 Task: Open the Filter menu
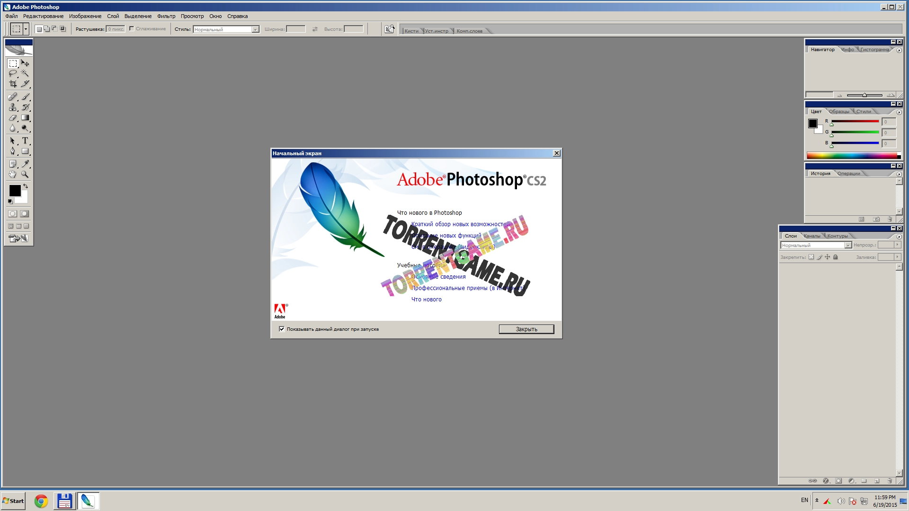pos(166,16)
